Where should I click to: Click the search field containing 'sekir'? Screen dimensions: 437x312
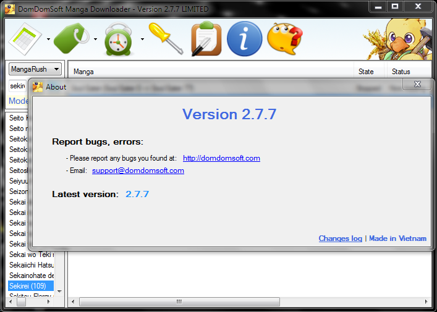click(x=17, y=86)
